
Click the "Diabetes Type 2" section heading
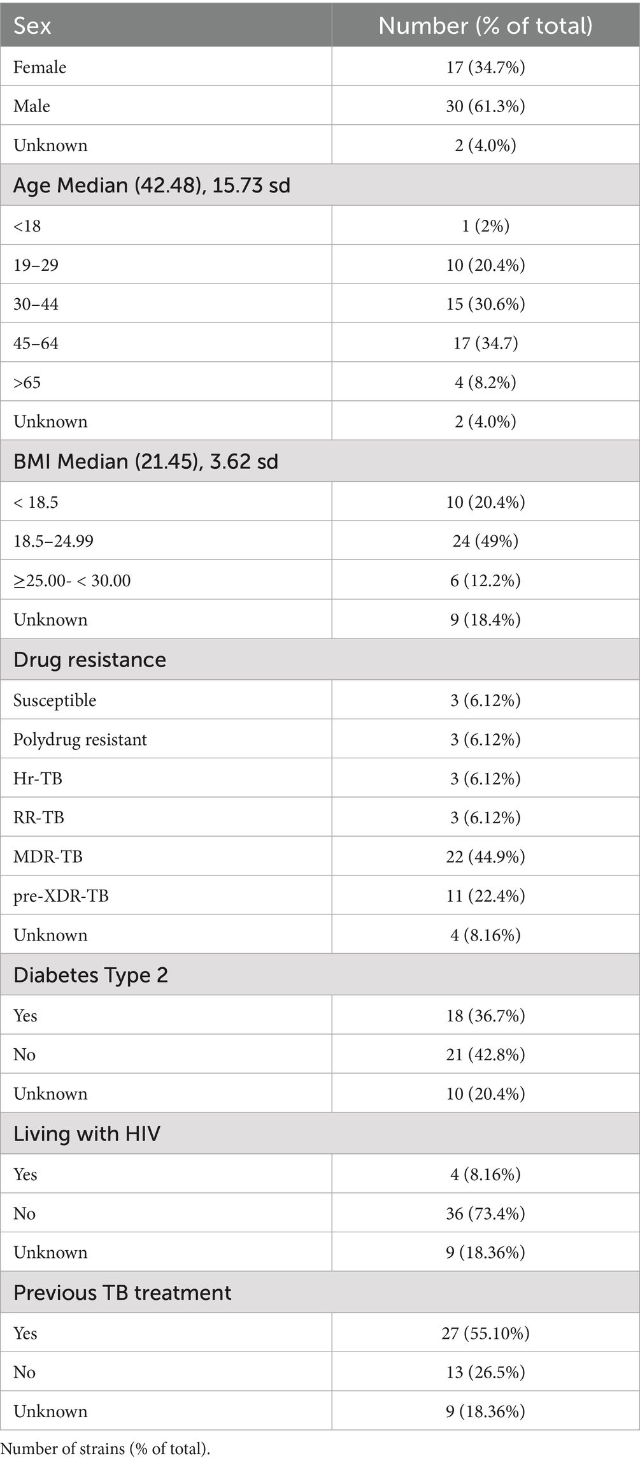click(x=90, y=975)
